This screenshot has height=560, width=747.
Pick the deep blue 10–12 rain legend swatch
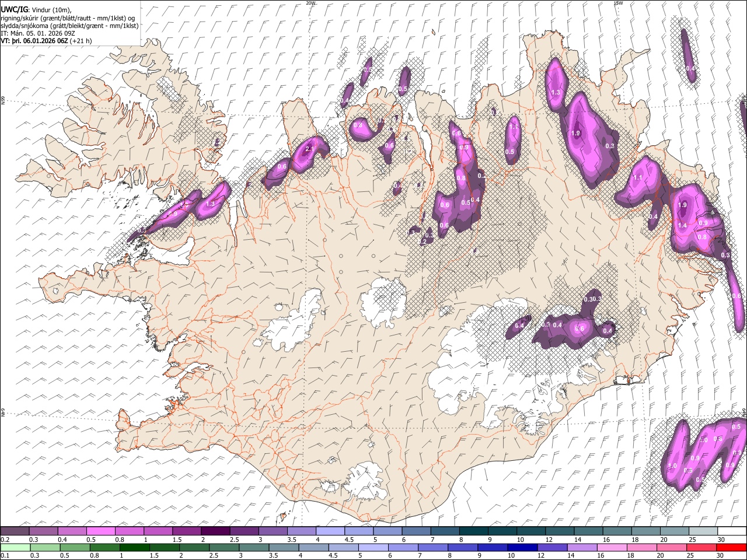click(523, 547)
